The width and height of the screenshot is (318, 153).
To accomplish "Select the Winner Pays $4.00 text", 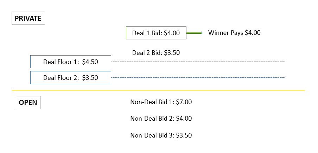I will 234,33.
